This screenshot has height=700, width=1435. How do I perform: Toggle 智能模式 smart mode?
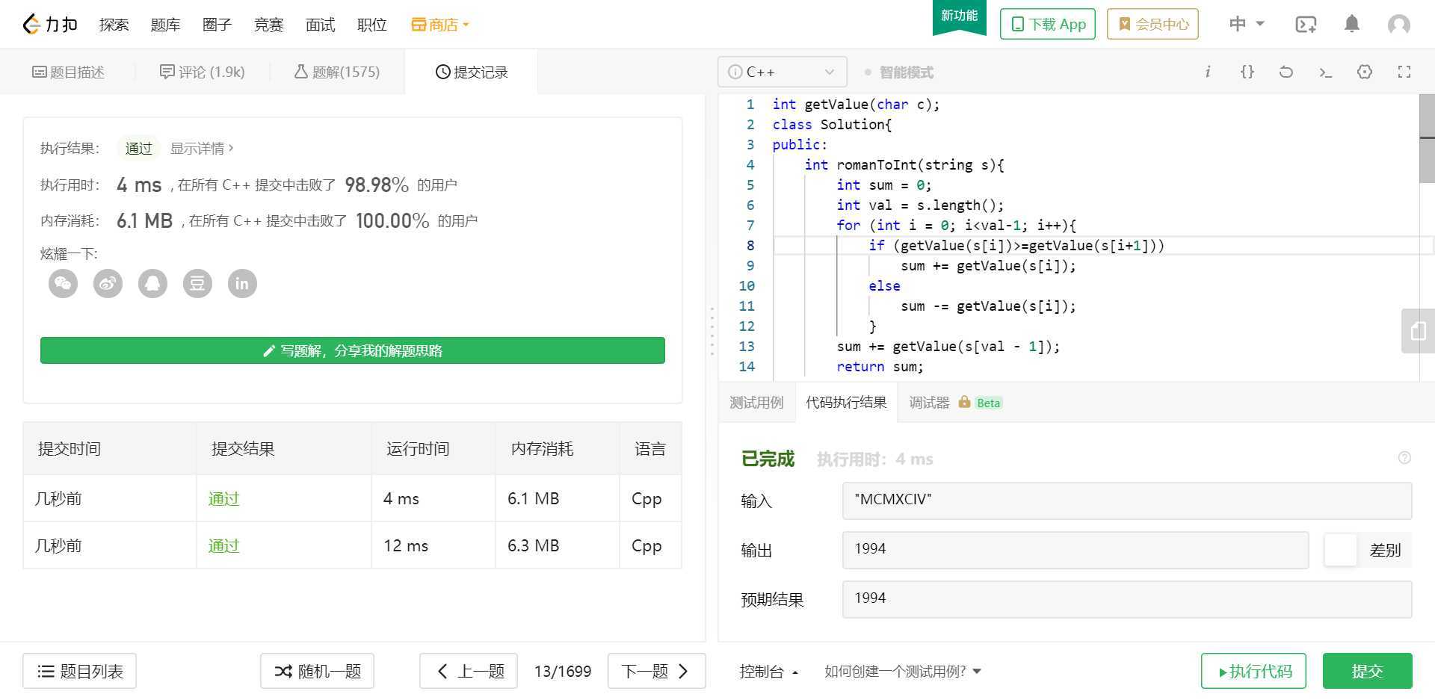899,72
